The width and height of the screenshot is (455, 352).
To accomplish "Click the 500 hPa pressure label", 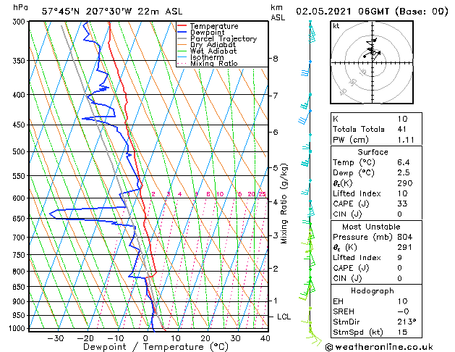I will (20, 151).
